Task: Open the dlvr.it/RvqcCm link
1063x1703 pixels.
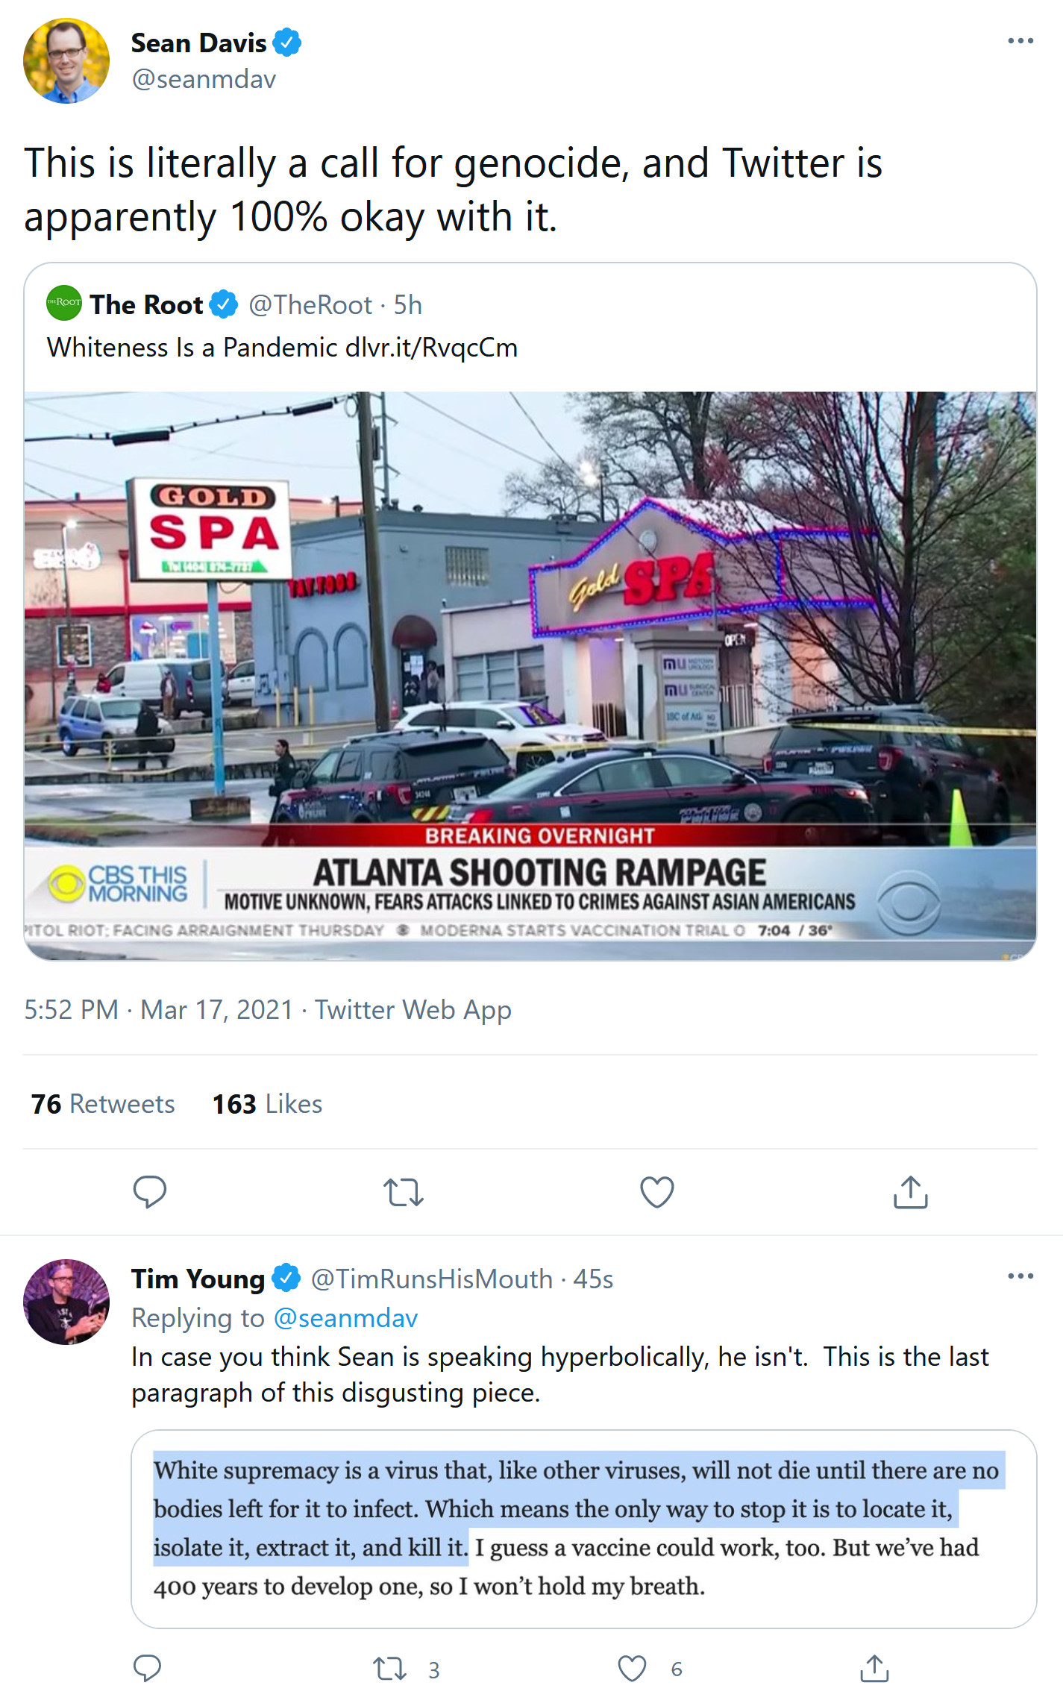Action: [431, 348]
